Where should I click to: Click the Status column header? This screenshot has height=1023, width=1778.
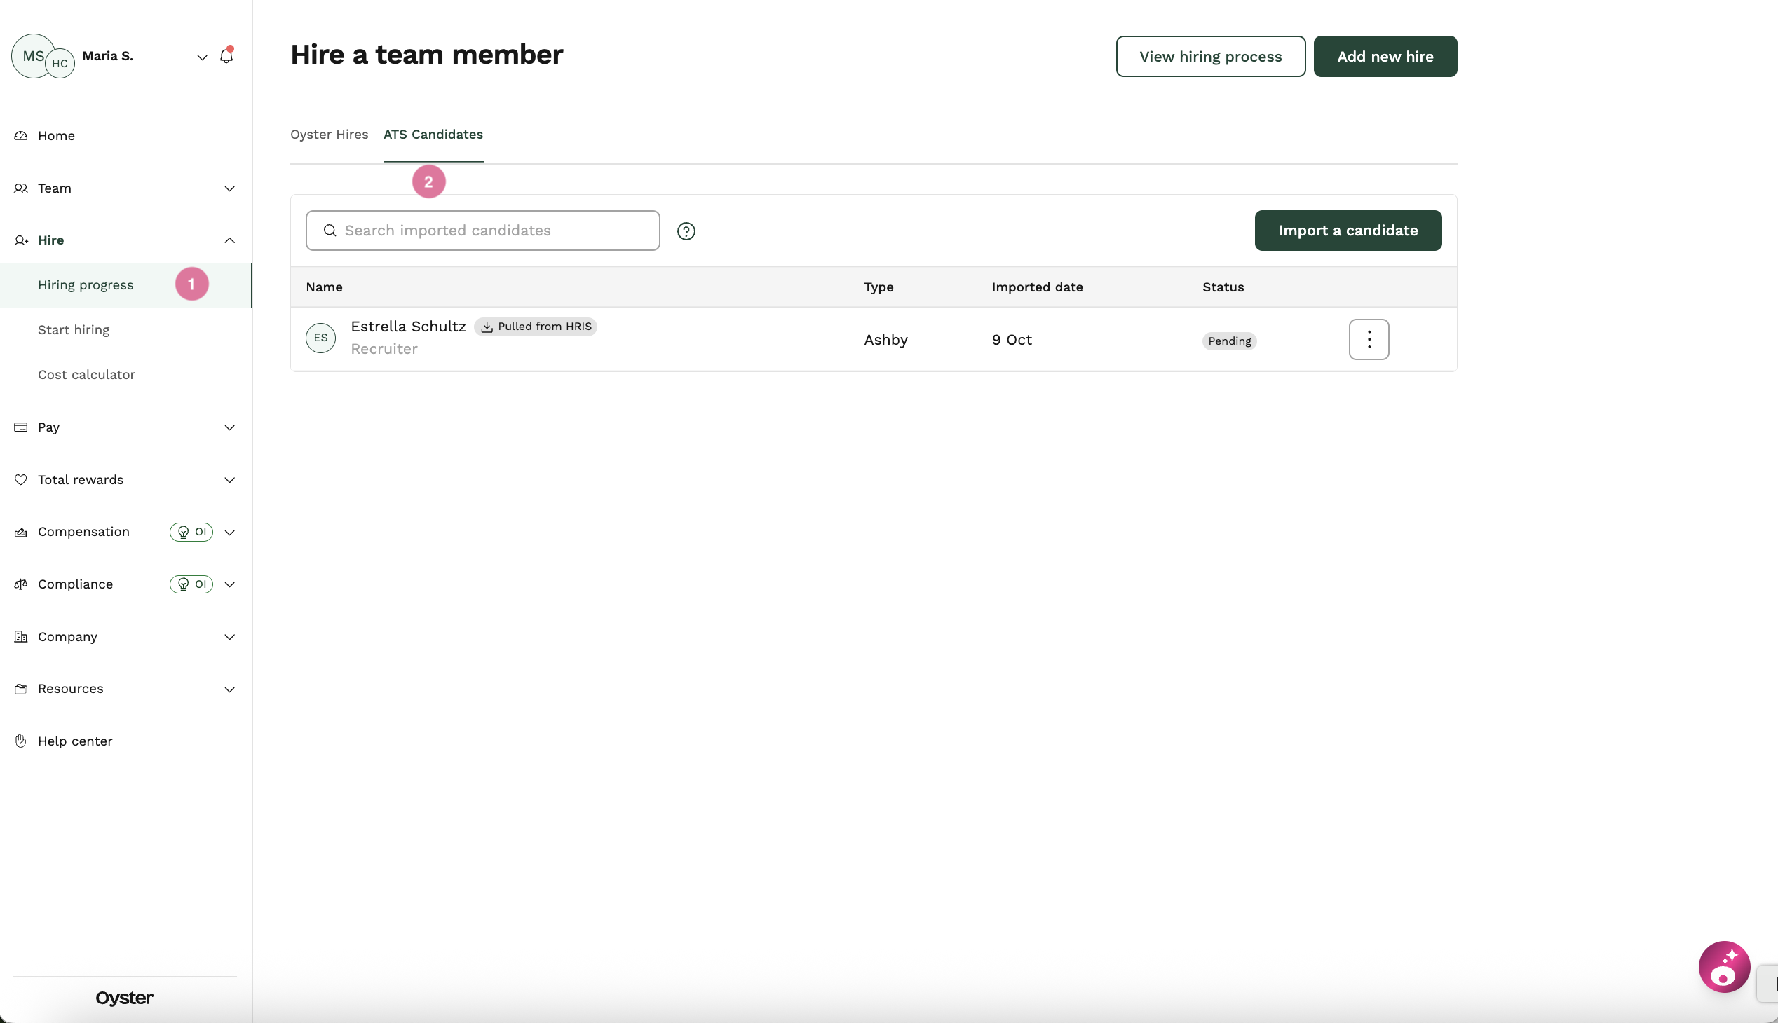click(1223, 287)
